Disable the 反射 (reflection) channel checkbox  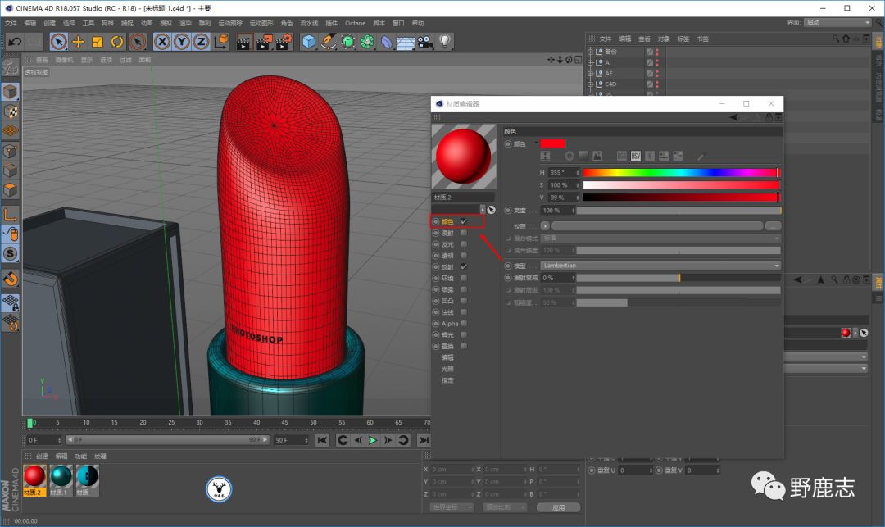[x=464, y=267]
